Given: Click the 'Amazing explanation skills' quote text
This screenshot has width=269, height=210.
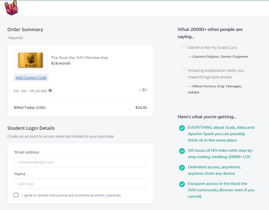Looking at the screenshot, I should 216,74.
